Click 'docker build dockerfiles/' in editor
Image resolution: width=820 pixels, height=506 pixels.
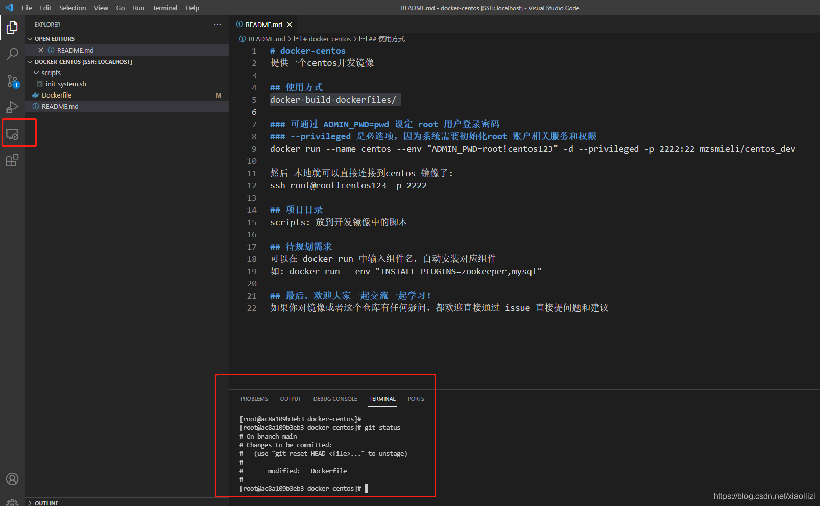[333, 100]
